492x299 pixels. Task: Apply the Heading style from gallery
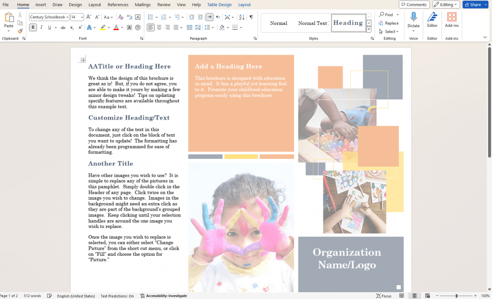(x=348, y=23)
